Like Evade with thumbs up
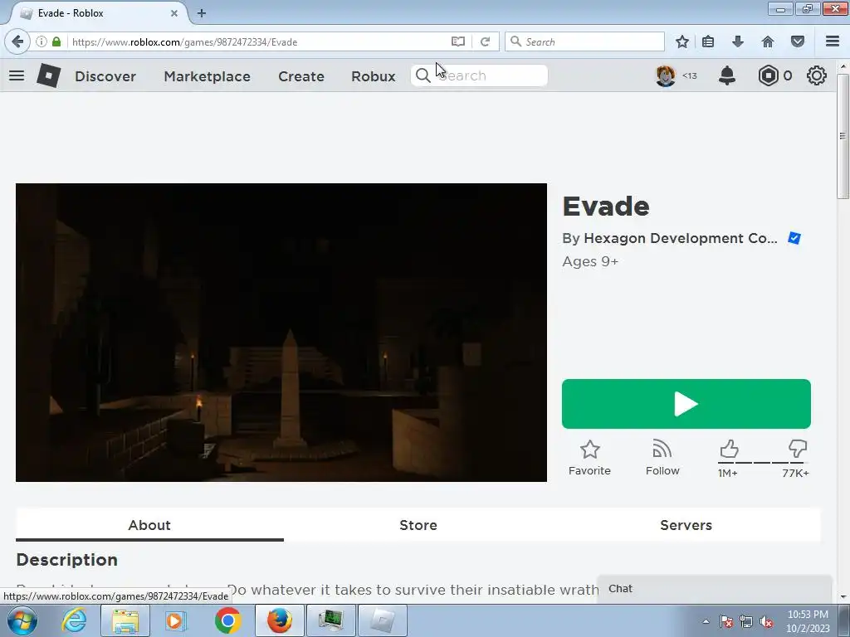 (x=729, y=449)
